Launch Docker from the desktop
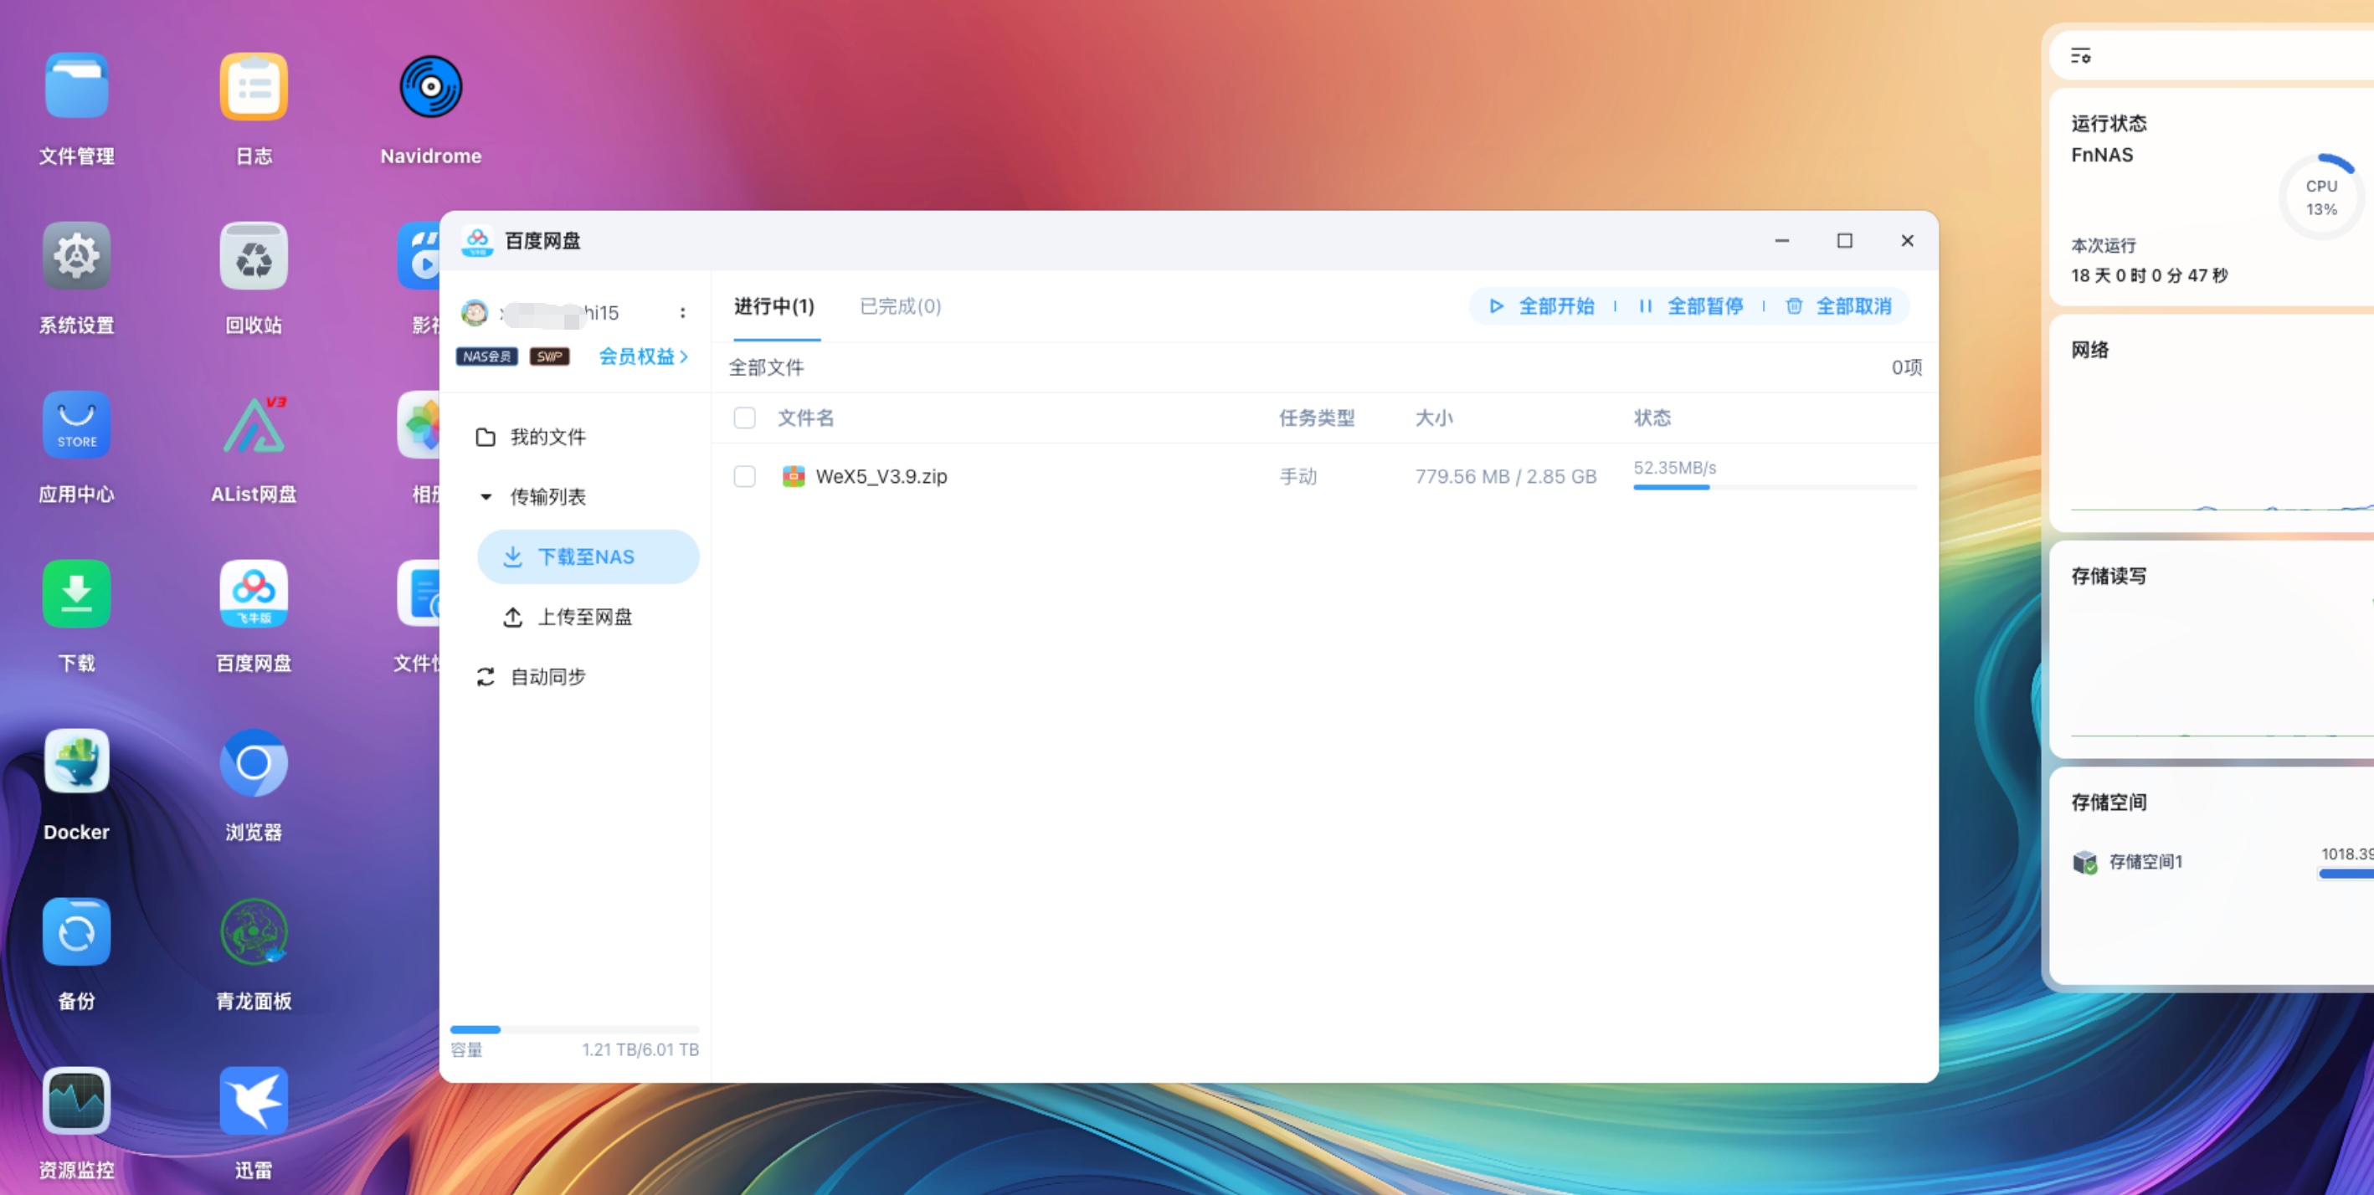 (x=76, y=762)
